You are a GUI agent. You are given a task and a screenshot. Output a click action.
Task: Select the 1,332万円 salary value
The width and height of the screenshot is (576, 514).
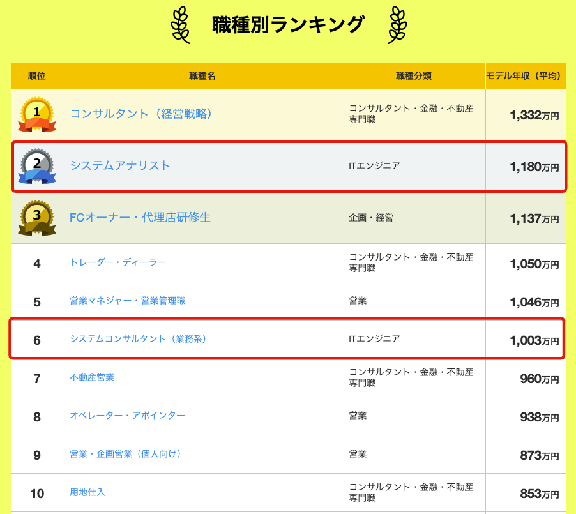pos(534,116)
